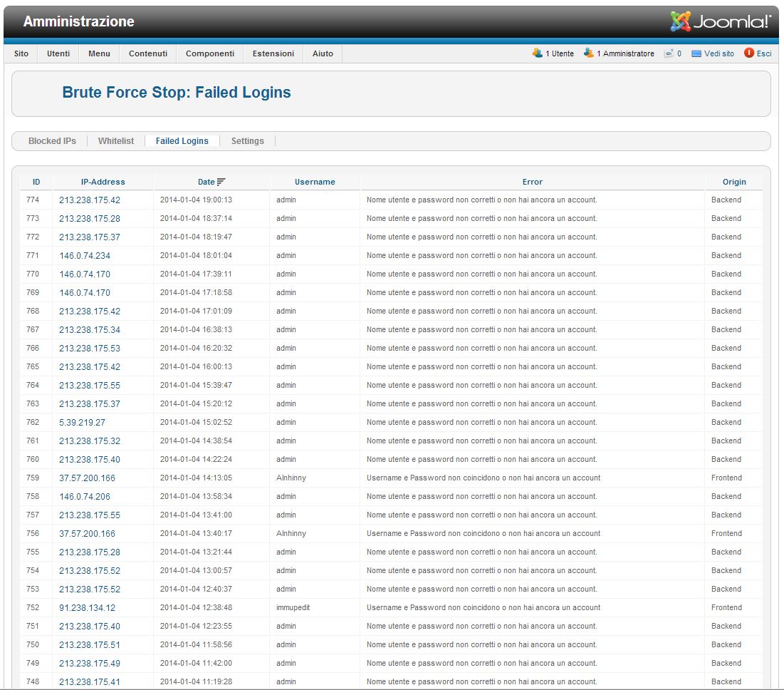Screen dimensions: 784x690
Task: Select username Alnhinny in row 759
Action: coord(291,478)
